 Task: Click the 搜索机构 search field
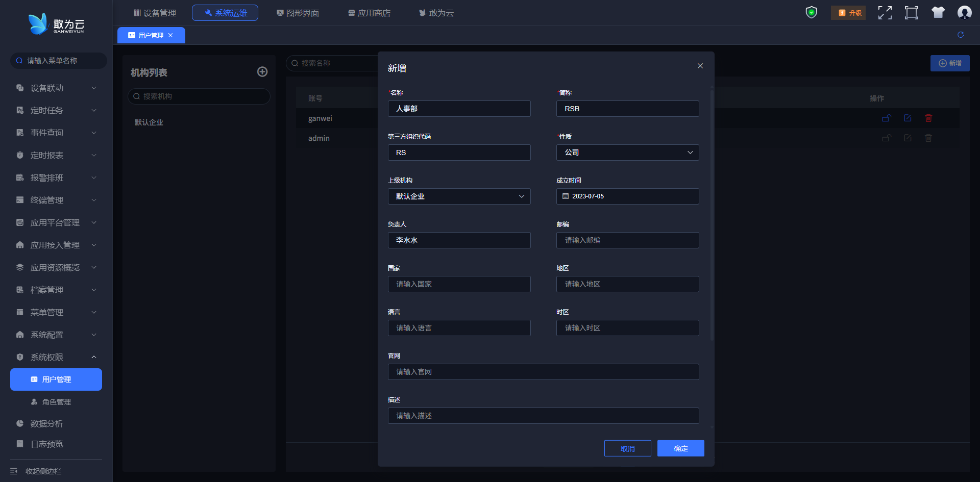(x=199, y=96)
